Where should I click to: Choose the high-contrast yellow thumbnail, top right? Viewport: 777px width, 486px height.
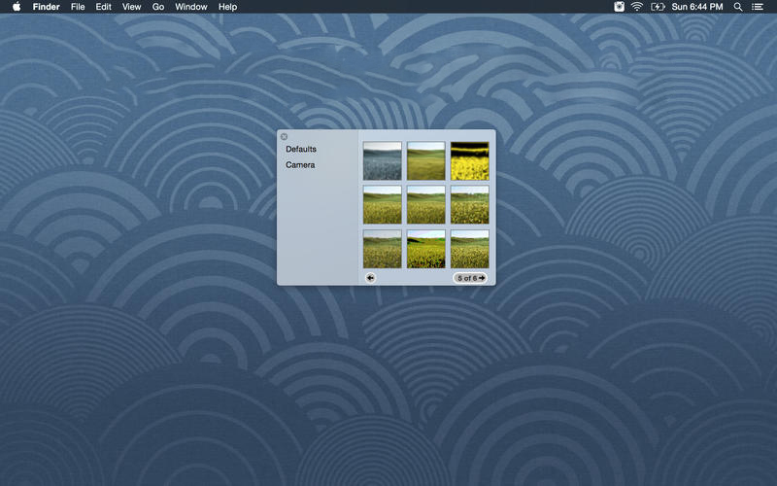pyautogui.click(x=469, y=160)
